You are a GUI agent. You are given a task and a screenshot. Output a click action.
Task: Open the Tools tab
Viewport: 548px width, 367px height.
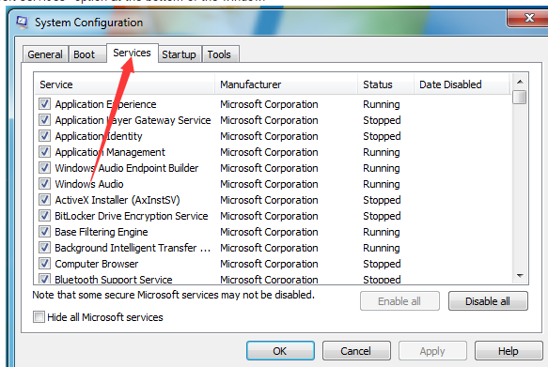pyautogui.click(x=220, y=54)
